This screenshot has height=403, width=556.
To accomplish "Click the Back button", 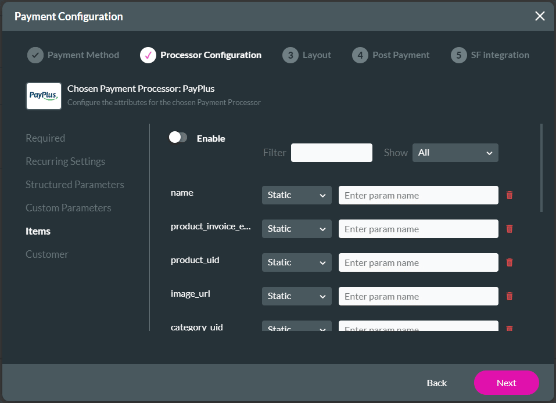I will 437,383.
